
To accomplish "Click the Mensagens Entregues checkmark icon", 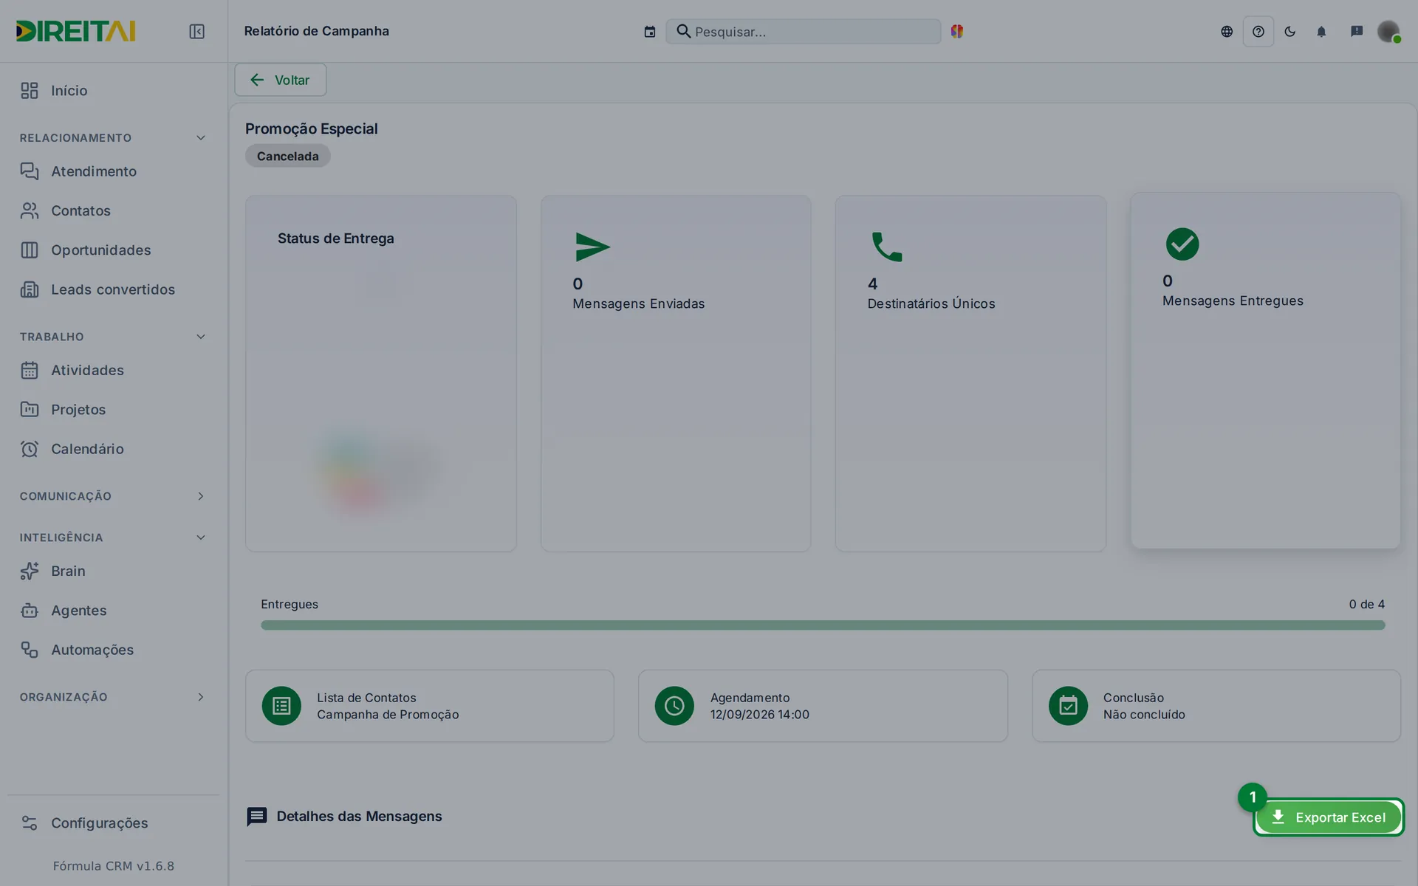I will tap(1182, 244).
